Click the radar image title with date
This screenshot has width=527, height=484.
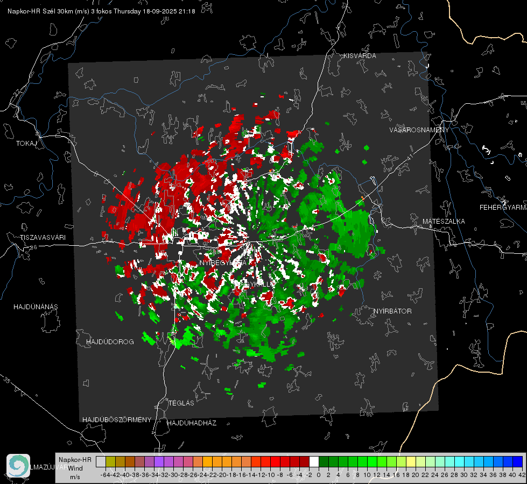(x=101, y=11)
